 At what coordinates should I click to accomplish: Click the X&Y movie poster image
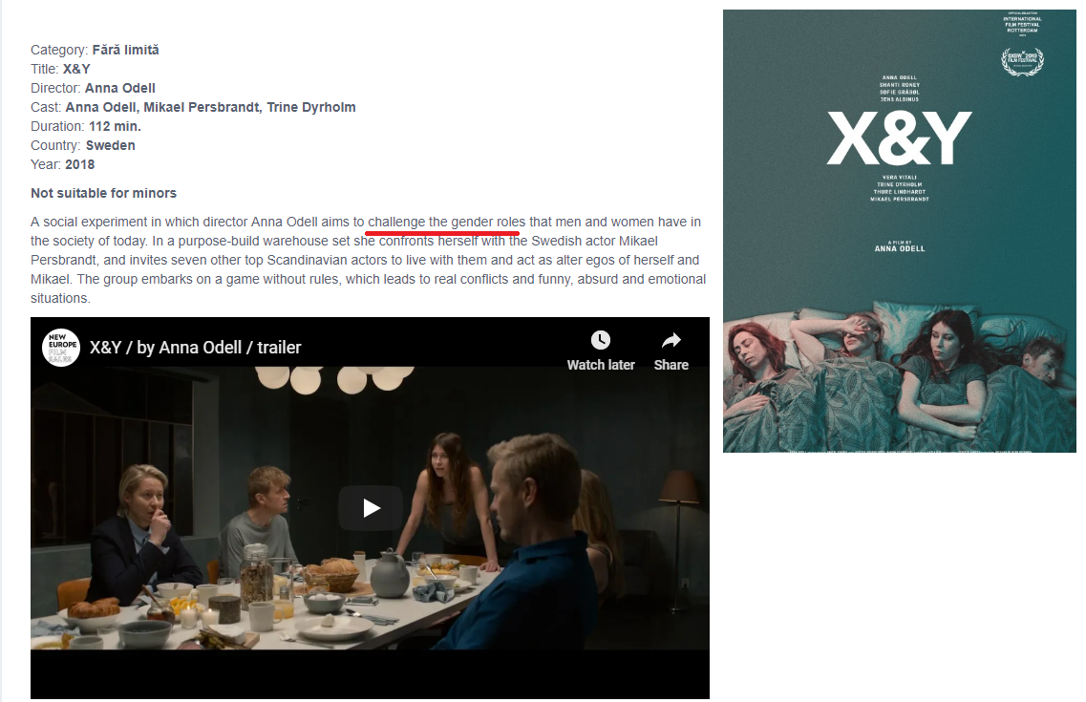[899, 230]
